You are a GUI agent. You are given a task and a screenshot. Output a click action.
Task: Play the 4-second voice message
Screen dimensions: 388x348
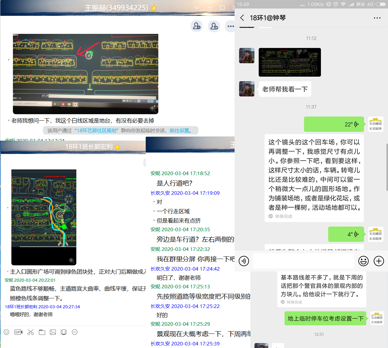[346, 234]
